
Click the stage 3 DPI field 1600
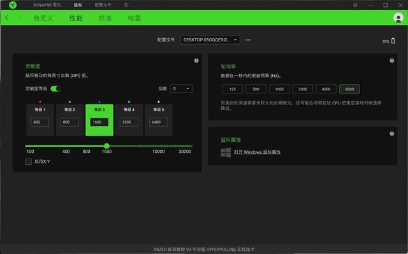[x=99, y=122]
